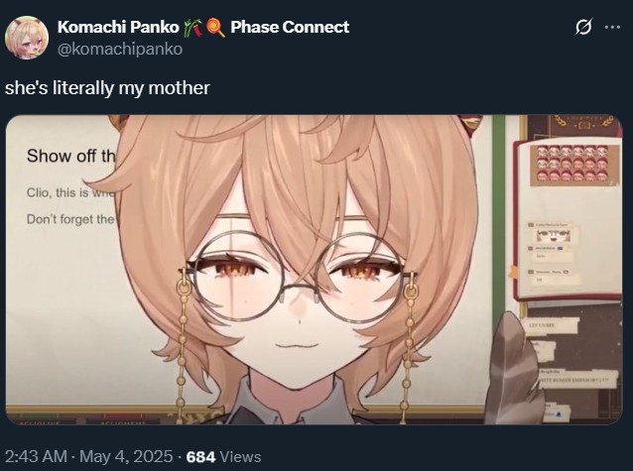This screenshot has height=471, width=633.
Task: Click the "Show off th" heading in the image
Action: (71, 156)
